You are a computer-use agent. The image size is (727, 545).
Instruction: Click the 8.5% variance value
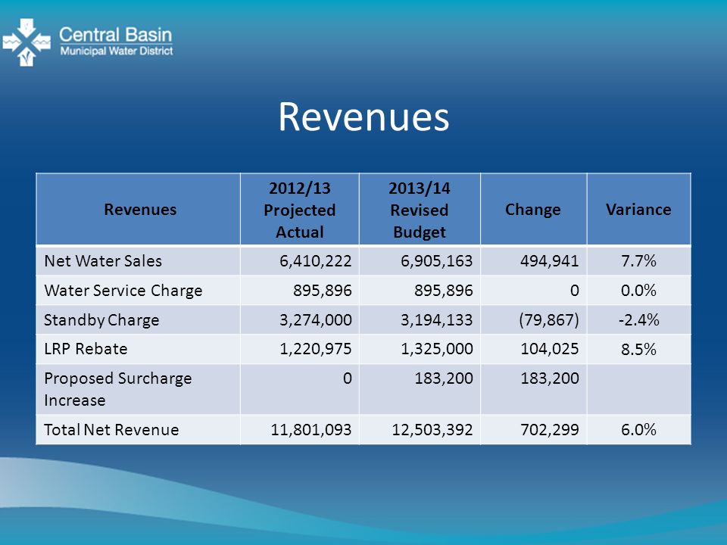638,349
